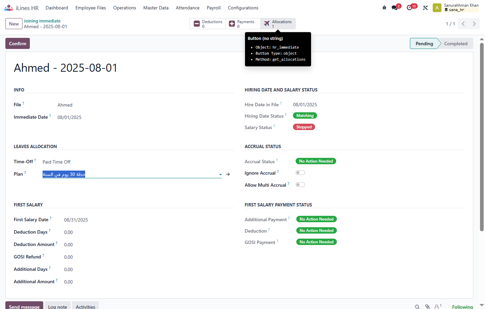
Task: Select the Pending status stage
Action: (424, 44)
